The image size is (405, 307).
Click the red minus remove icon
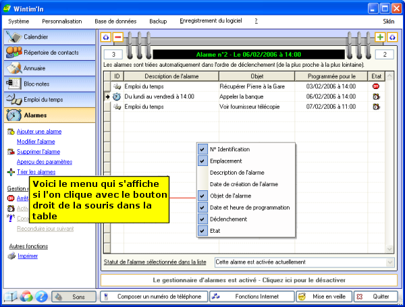117,37
